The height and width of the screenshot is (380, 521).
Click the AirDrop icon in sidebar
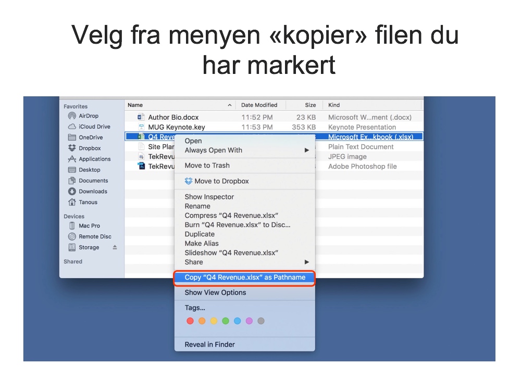coord(72,116)
